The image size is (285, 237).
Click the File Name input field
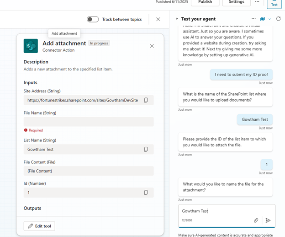point(89,122)
